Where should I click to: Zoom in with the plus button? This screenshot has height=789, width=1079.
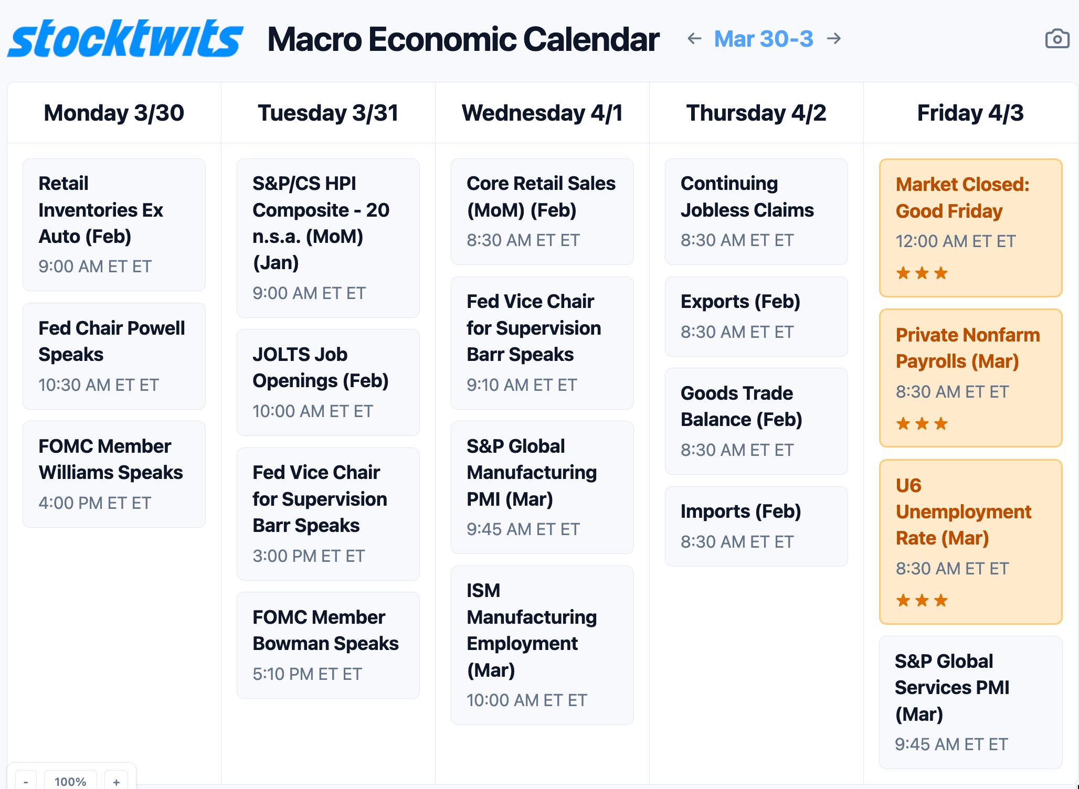pyautogui.click(x=117, y=781)
